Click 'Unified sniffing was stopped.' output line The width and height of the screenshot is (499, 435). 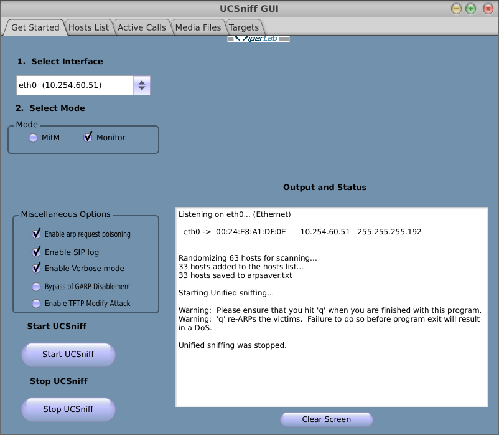click(x=232, y=345)
